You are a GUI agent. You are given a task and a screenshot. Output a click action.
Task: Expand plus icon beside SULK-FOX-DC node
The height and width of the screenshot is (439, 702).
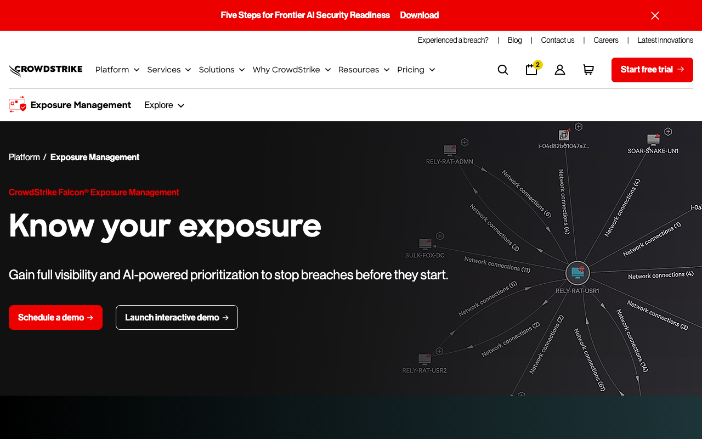click(440, 236)
